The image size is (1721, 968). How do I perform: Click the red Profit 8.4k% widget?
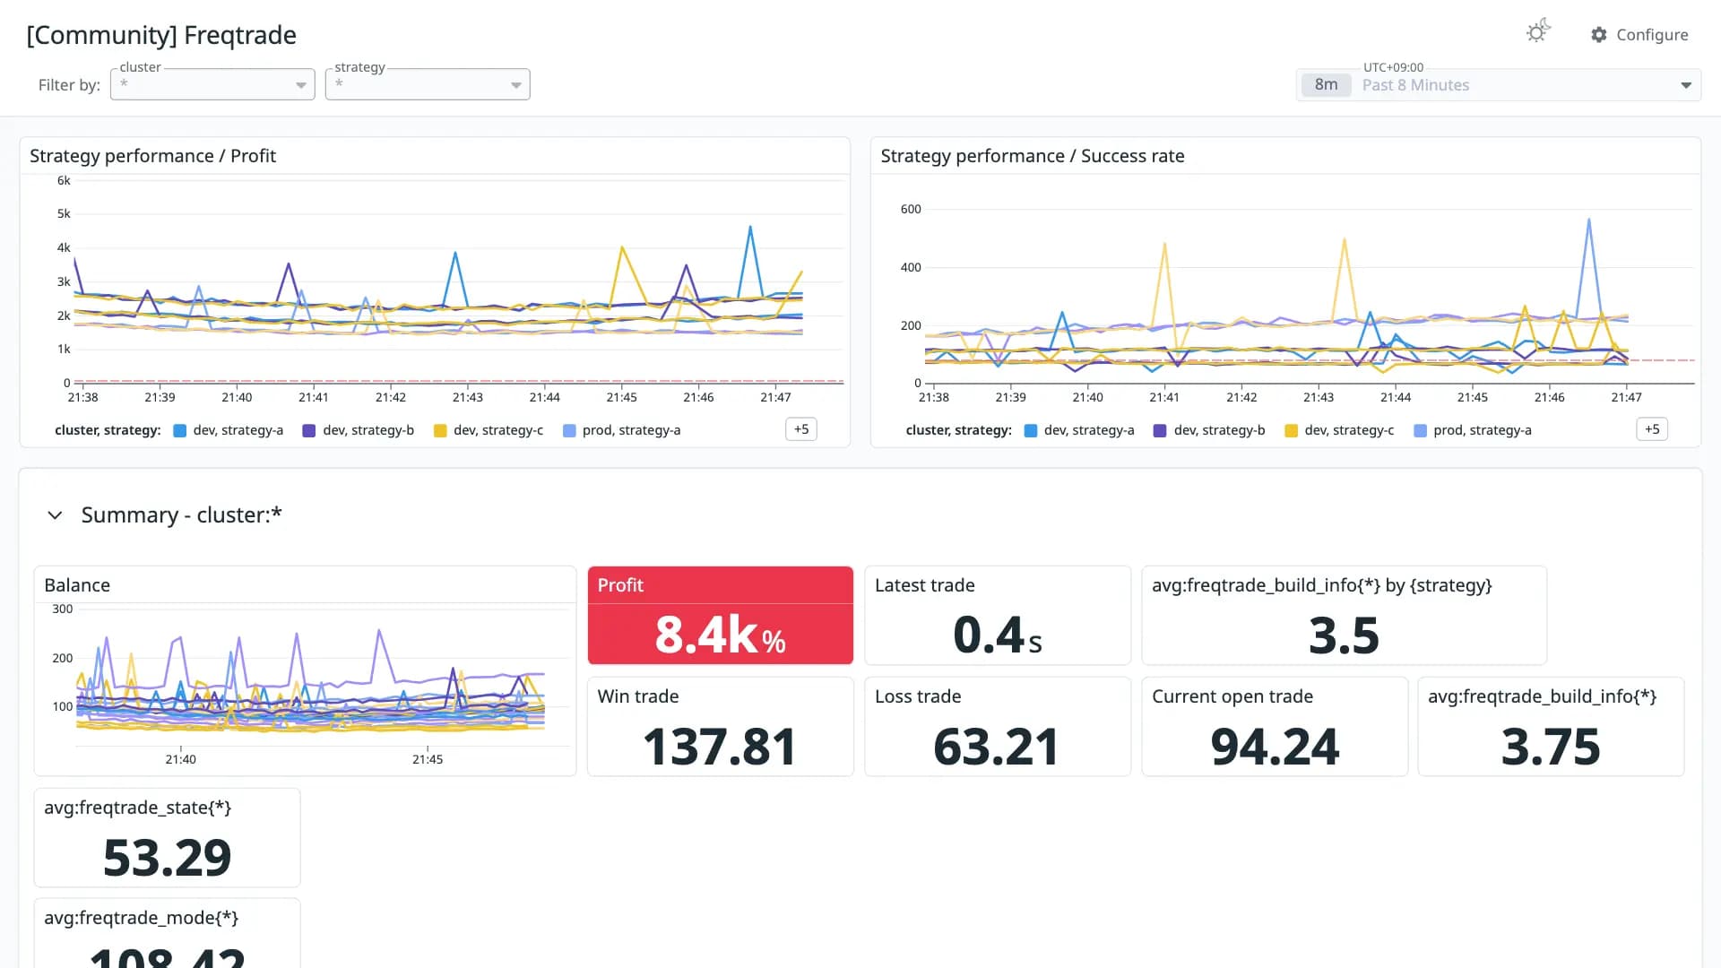tap(721, 616)
